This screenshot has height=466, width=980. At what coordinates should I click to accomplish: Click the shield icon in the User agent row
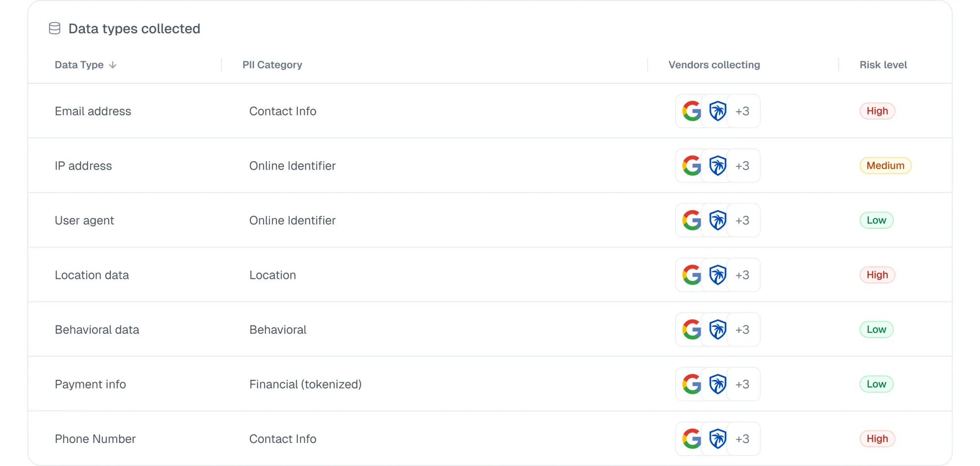coord(718,220)
